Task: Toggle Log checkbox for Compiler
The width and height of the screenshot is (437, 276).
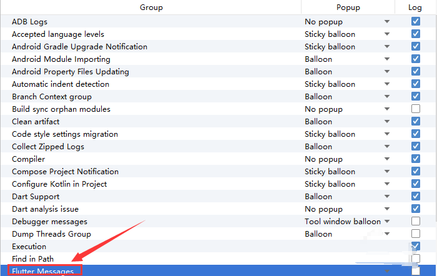Action: (416, 159)
